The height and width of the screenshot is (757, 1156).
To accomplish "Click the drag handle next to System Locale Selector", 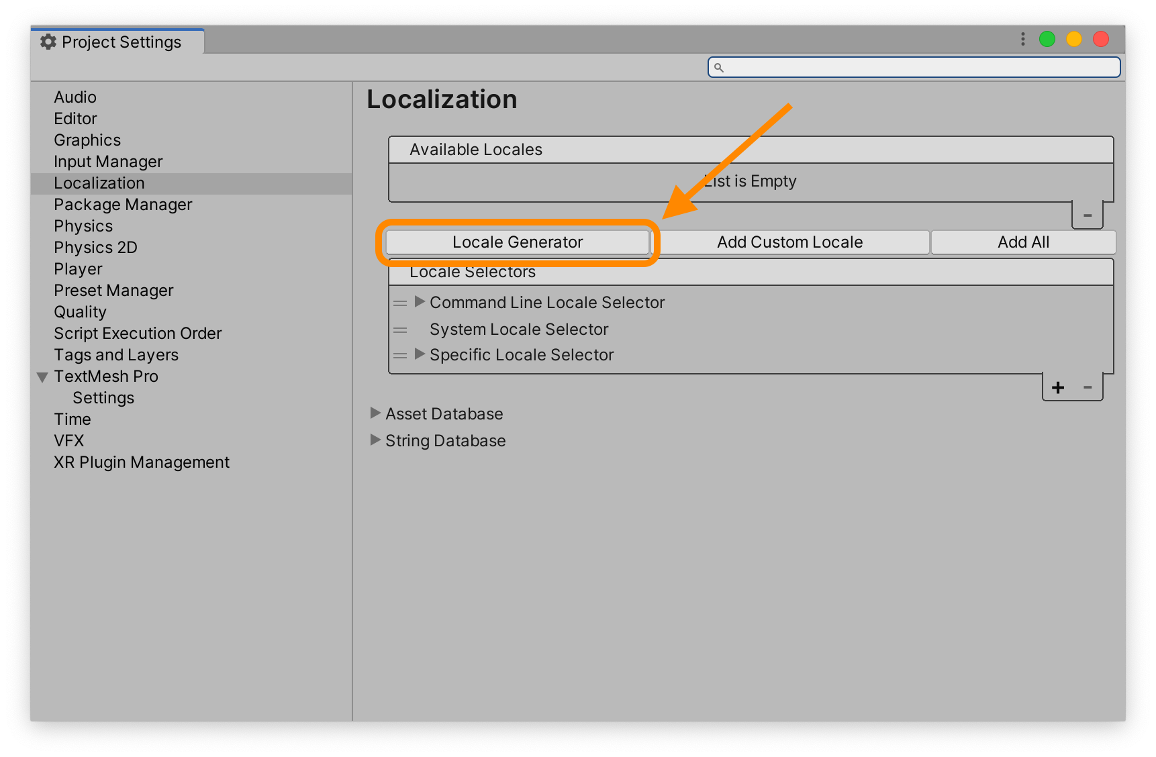I will [401, 330].
